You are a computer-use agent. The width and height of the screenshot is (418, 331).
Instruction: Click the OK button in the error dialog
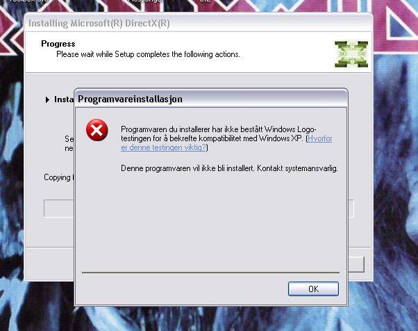point(313,289)
